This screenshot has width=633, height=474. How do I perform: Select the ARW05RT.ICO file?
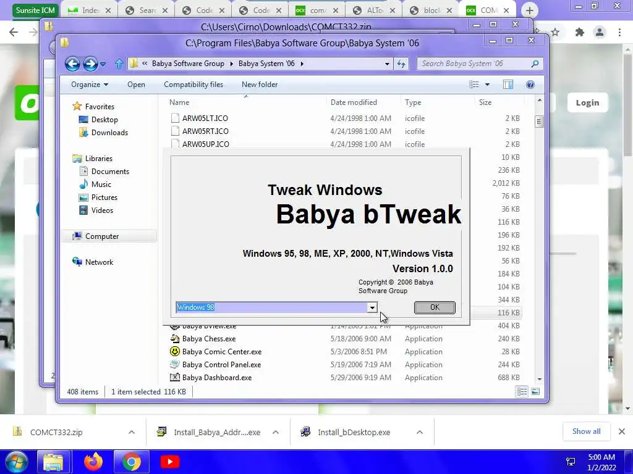click(x=205, y=131)
